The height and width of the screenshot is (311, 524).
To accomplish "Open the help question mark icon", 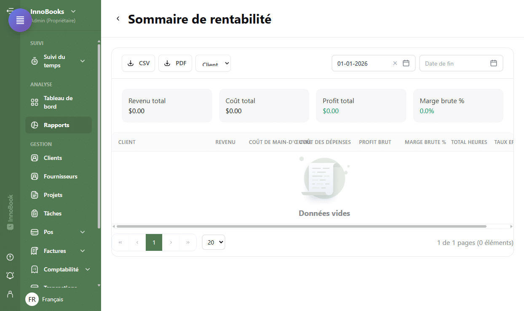I will tap(10, 257).
